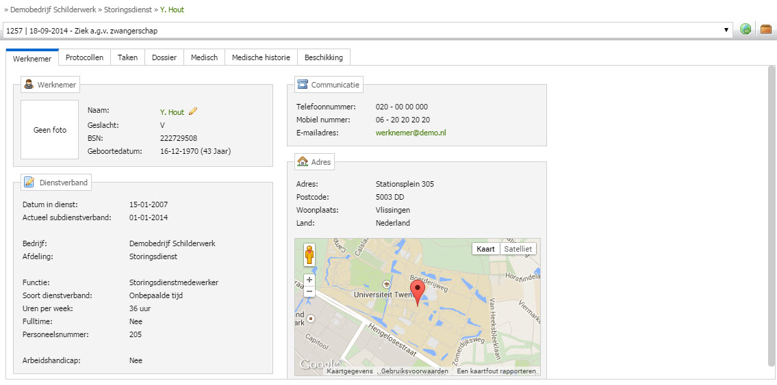
Task: Click the Communicatie telephone icon
Action: pyautogui.click(x=303, y=84)
